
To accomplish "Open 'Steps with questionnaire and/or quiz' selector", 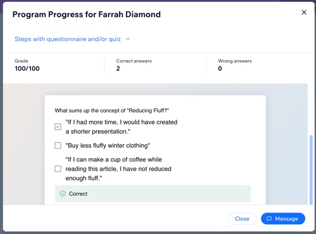I will pyautogui.click(x=72, y=39).
